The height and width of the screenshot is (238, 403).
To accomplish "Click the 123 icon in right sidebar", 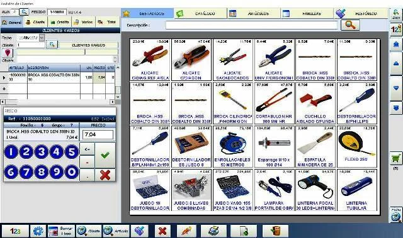I will [396, 30].
